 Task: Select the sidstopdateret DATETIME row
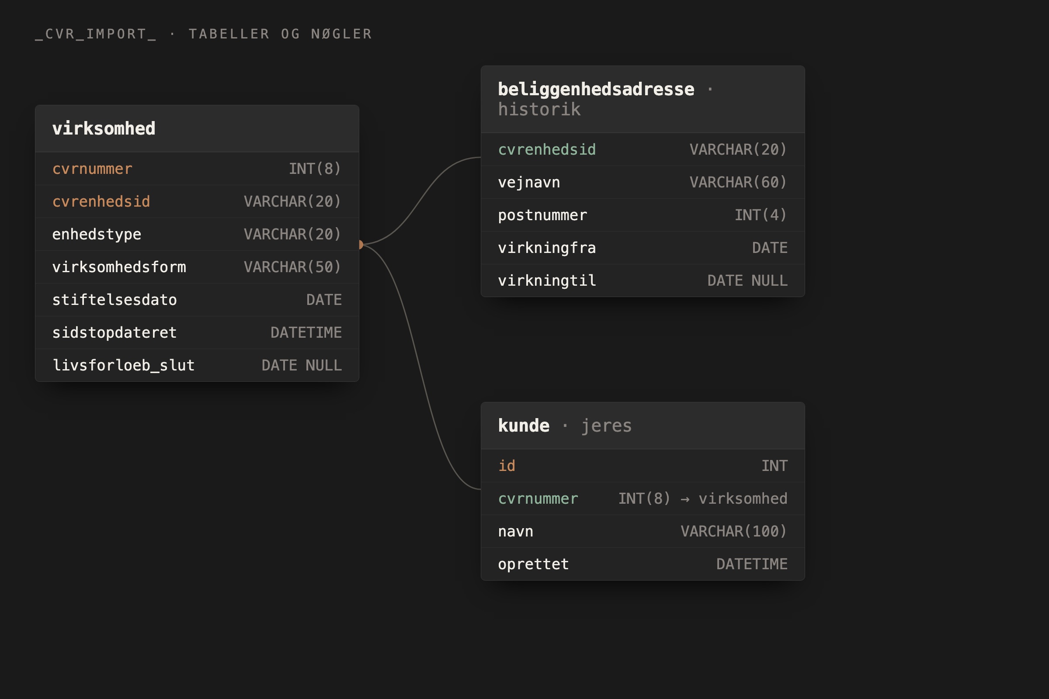tap(197, 332)
